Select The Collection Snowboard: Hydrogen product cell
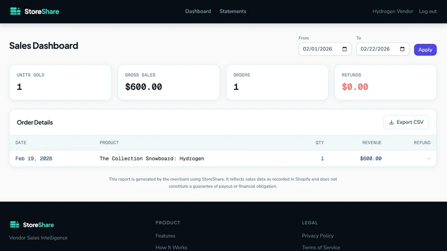447x251 pixels. pyautogui.click(x=152, y=158)
